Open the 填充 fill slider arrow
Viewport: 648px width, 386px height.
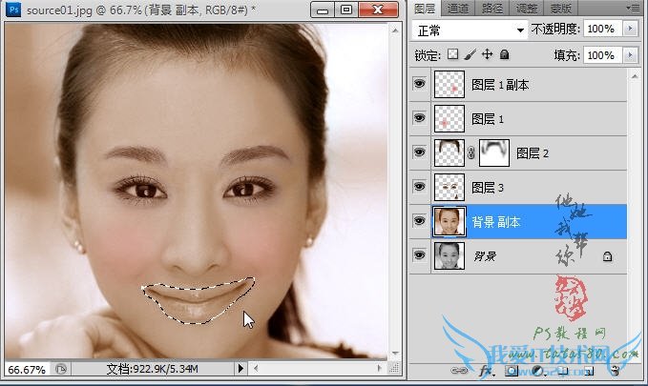click(x=630, y=55)
